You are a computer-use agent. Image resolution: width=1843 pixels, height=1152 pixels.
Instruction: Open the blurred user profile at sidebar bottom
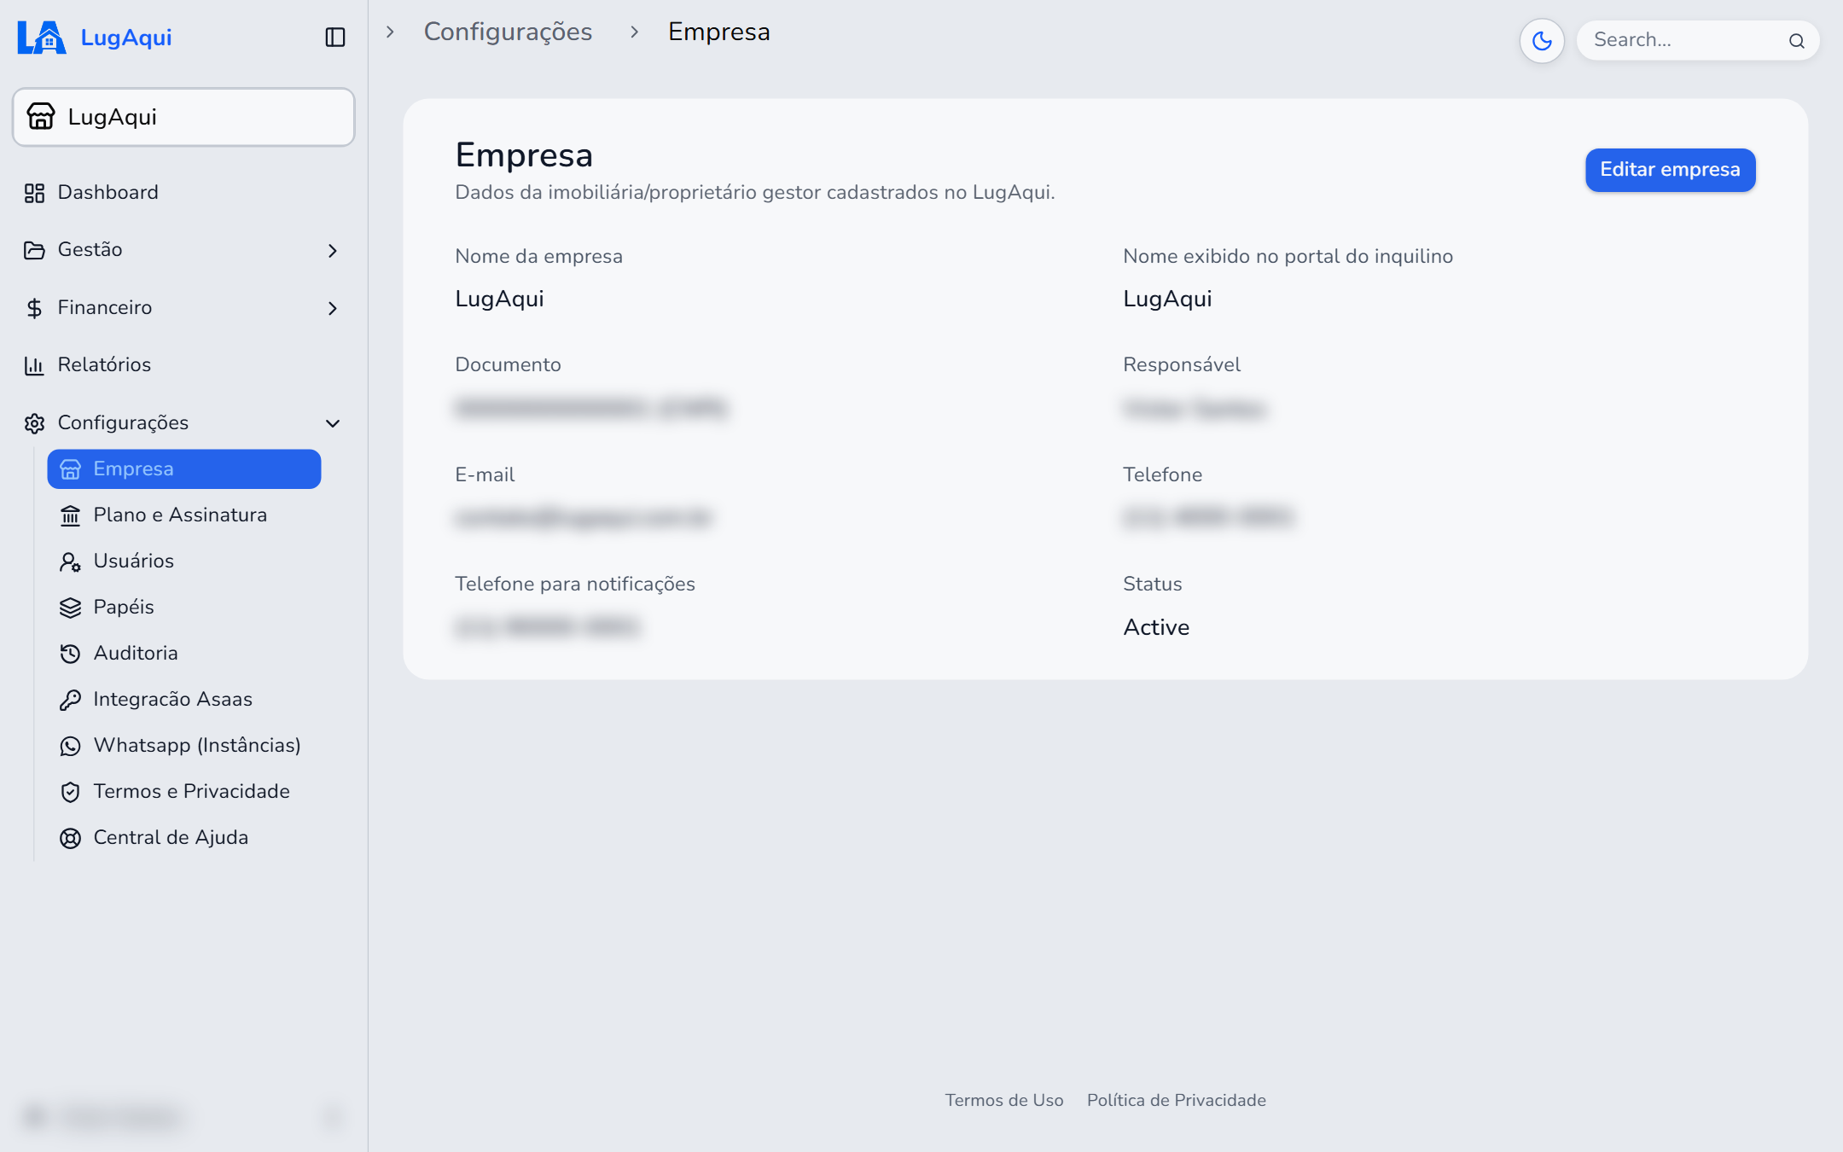pos(183,1116)
